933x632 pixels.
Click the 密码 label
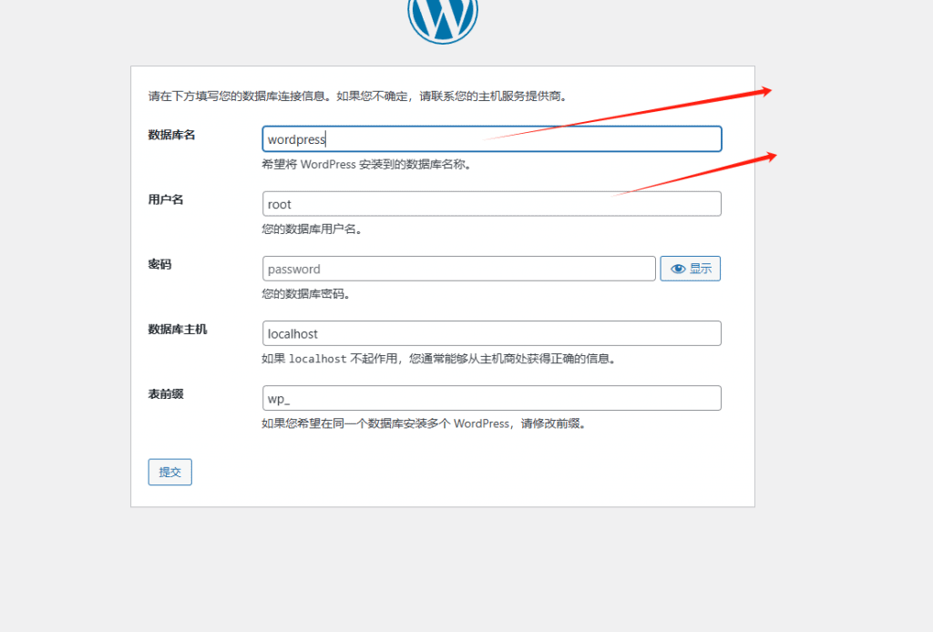click(x=159, y=265)
